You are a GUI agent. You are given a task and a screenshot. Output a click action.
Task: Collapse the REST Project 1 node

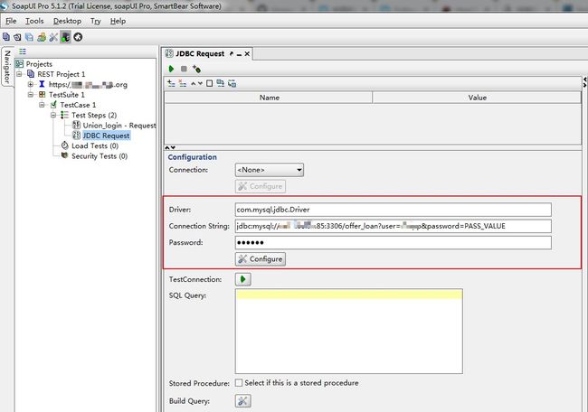[x=19, y=74]
